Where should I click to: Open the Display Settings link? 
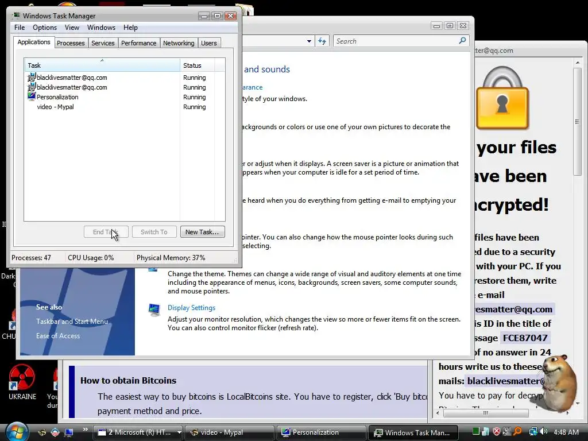pyautogui.click(x=191, y=308)
